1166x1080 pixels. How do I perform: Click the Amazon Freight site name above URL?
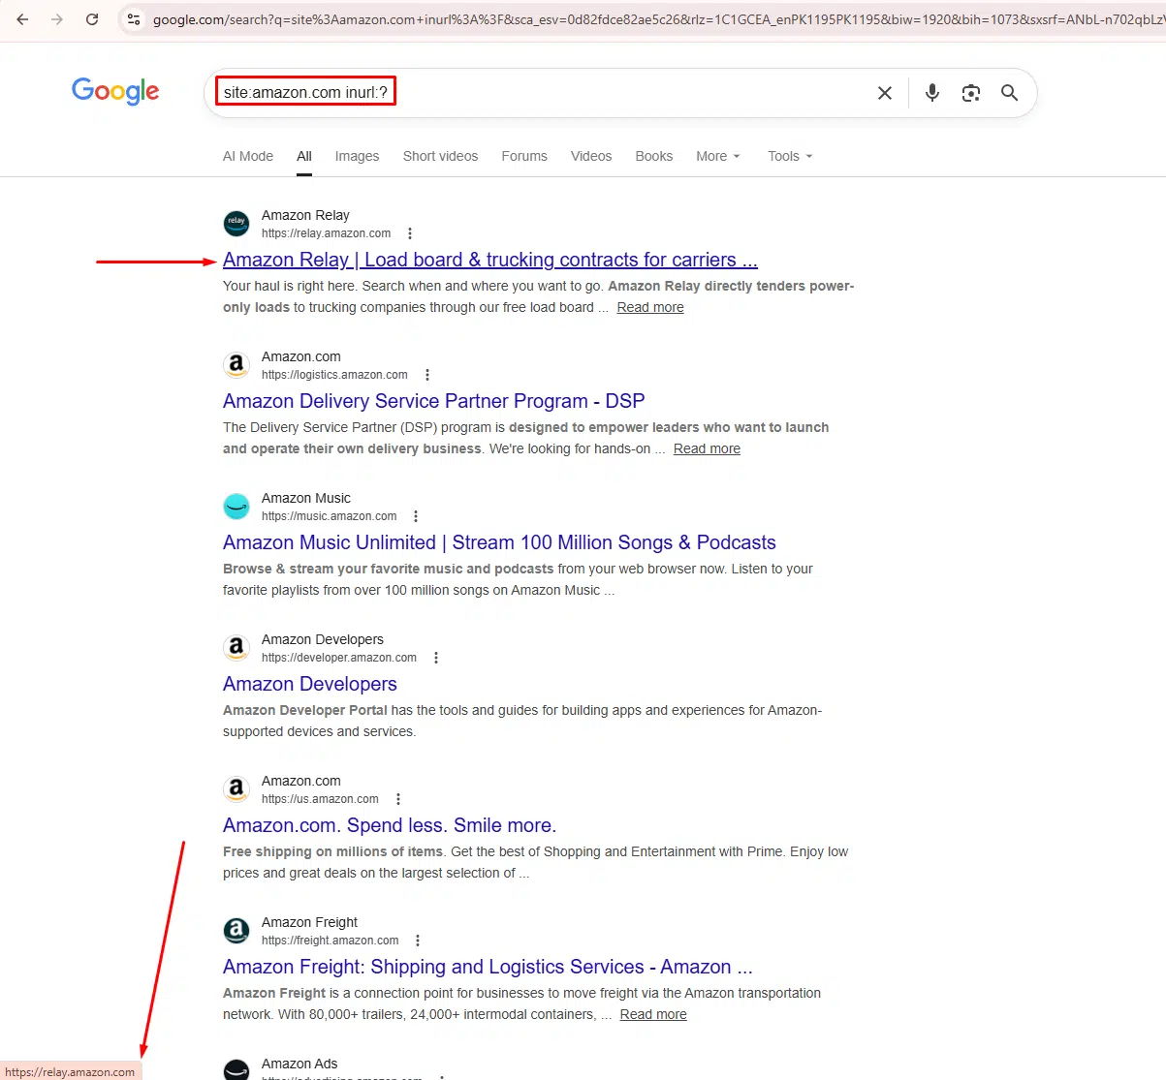coord(309,922)
